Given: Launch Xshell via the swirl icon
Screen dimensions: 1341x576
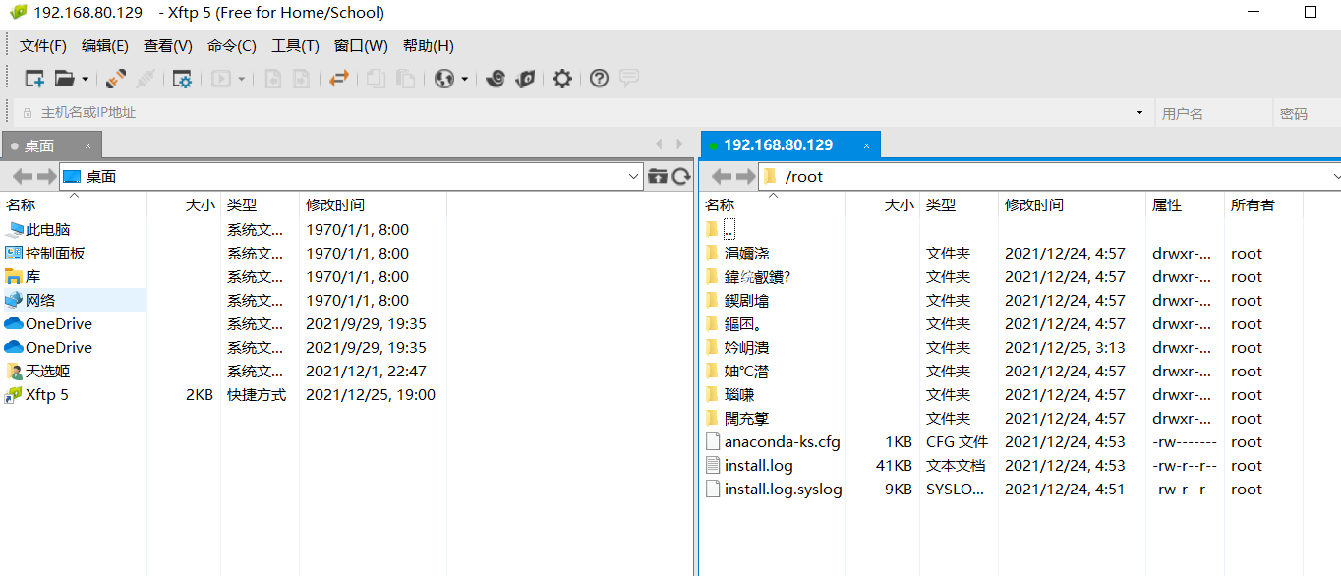Looking at the screenshot, I should 496,79.
